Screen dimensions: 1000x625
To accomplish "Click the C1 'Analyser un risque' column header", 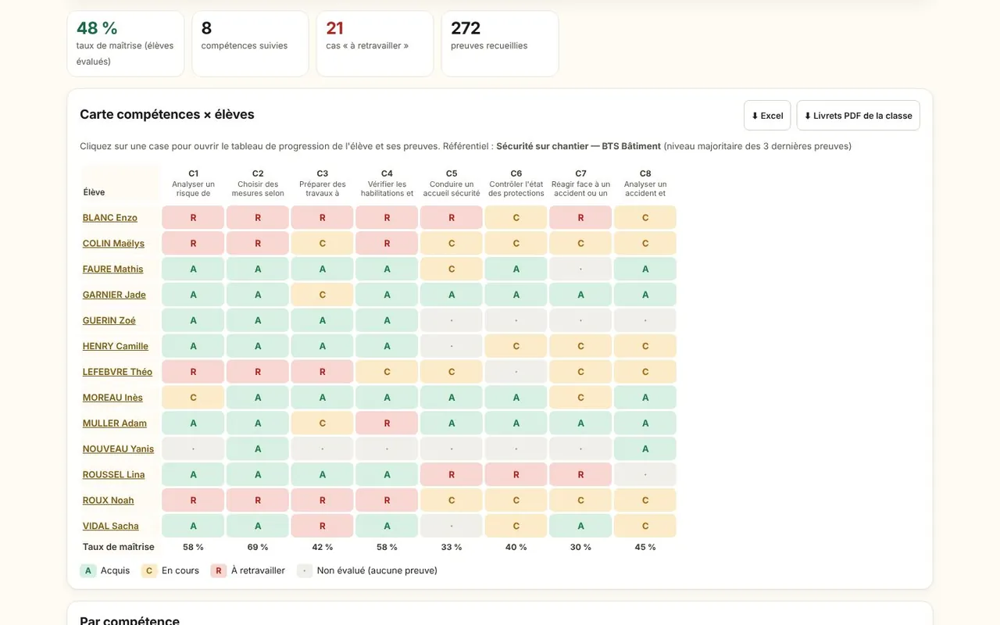I will (x=193, y=184).
